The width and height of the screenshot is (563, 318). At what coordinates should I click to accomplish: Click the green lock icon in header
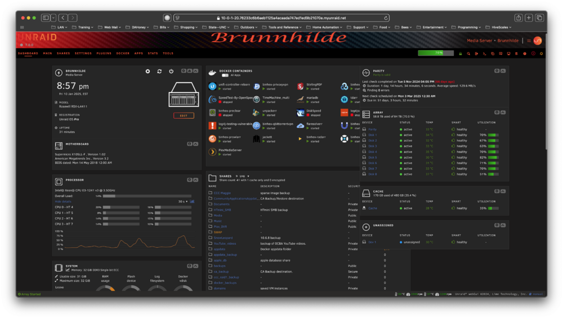click(461, 53)
